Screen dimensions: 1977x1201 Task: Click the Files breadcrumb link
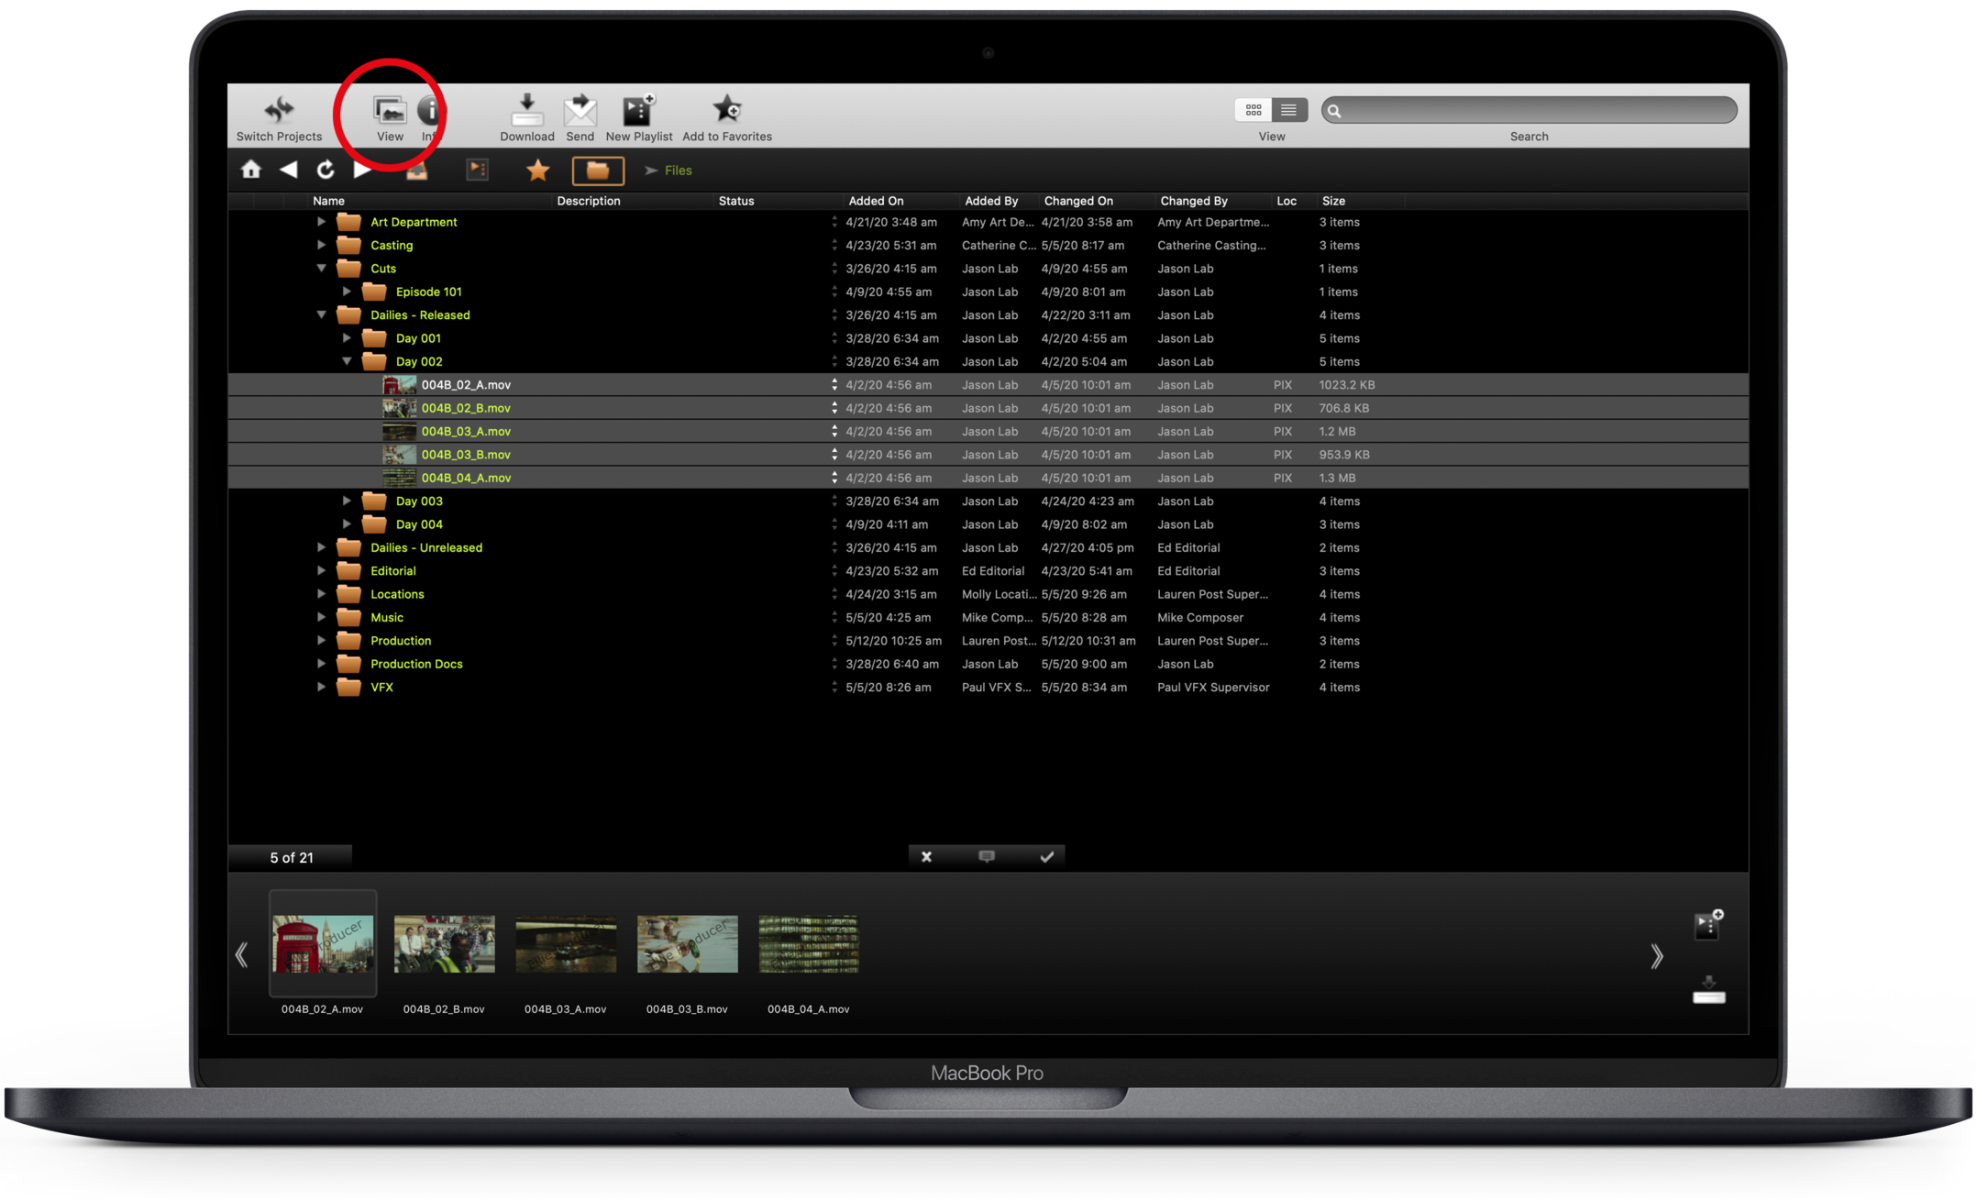click(x=678, y=171)
